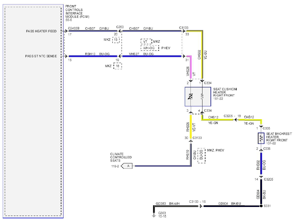The height and width of the screenshot is (221, 295).
Task: Select the dashed WH-OG color option box
Action: [x=150, y=48]
